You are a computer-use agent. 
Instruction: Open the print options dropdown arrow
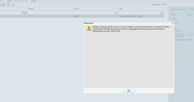click(10, 5)
